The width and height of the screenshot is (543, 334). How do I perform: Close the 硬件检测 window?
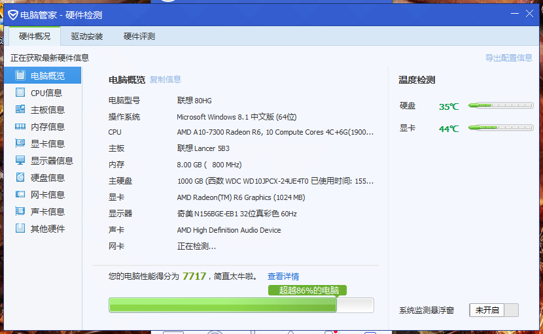tap(529, 14)
